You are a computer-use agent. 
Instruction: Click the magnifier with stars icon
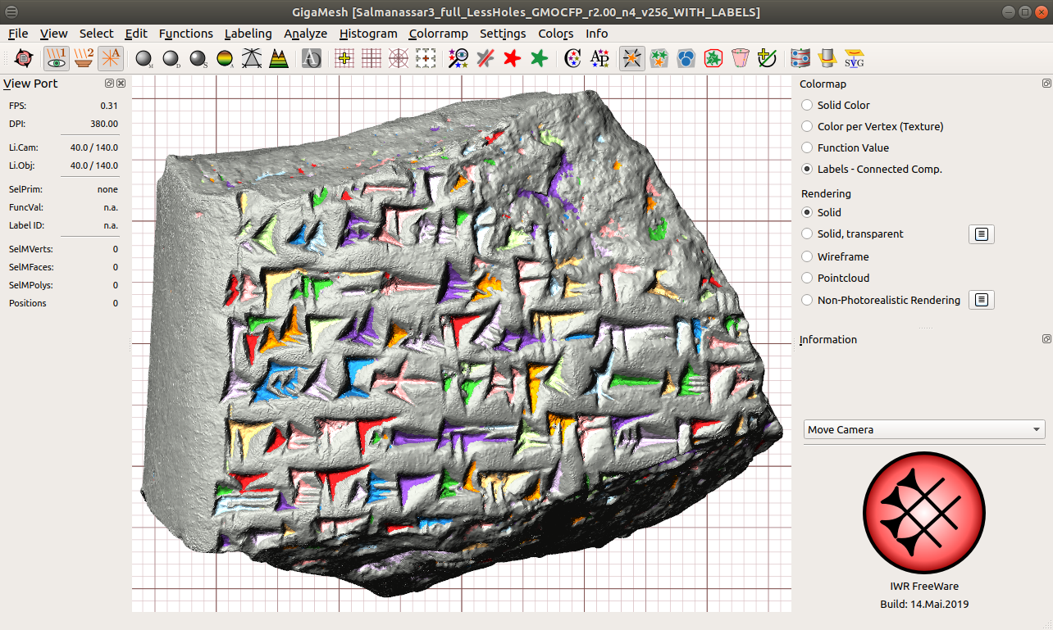(x=458, y=58)
